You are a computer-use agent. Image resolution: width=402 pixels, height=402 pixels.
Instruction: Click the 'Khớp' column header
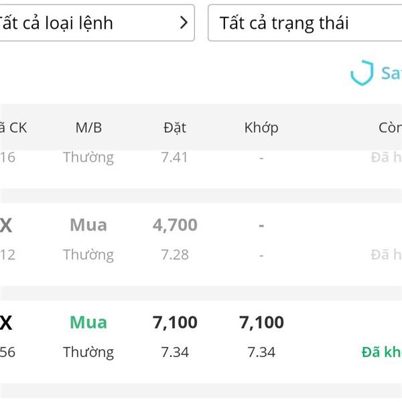coord(261,128)
